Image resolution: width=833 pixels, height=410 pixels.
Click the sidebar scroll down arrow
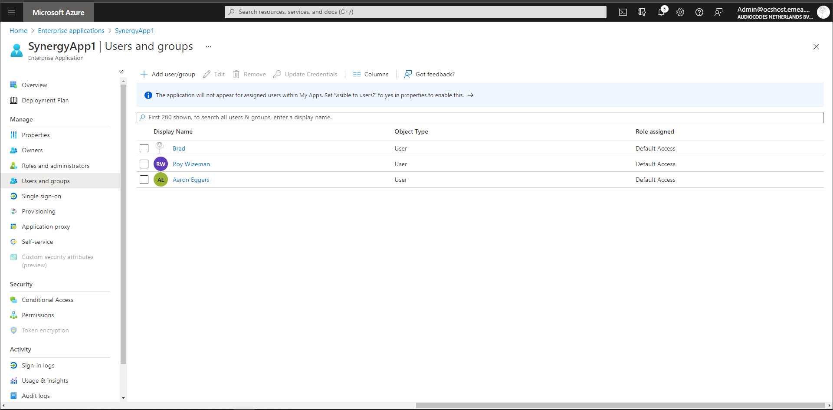123,398
